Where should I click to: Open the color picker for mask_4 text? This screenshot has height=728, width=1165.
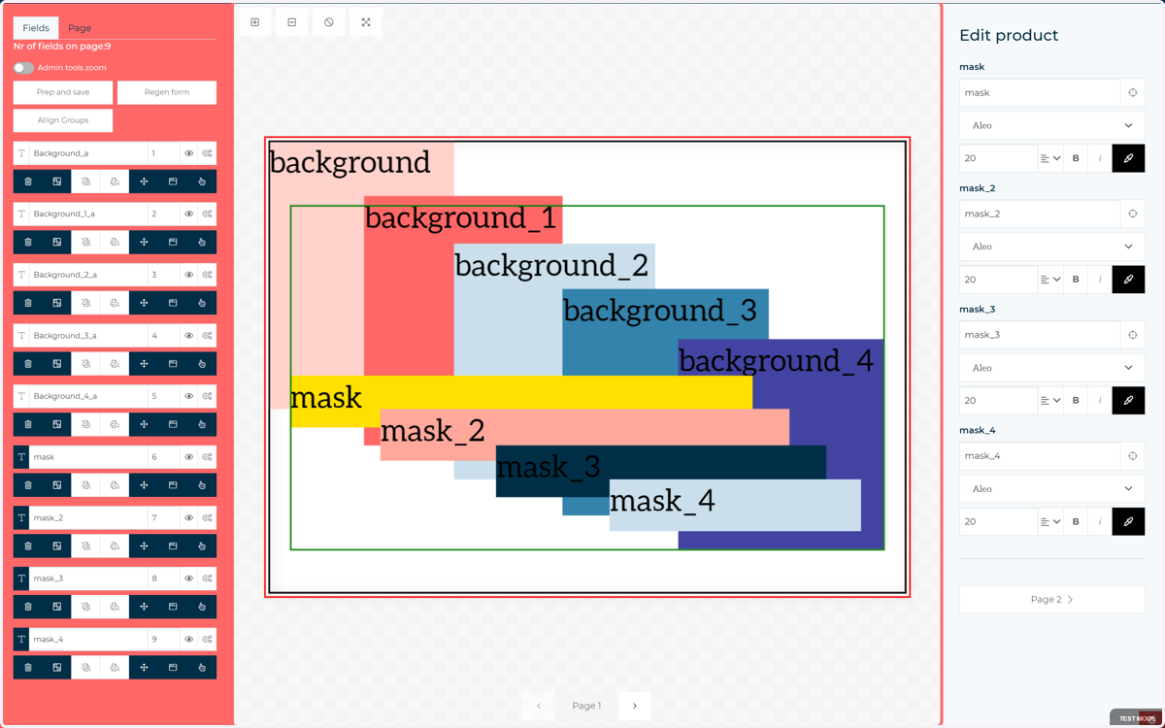click(x=1128, y=521)
